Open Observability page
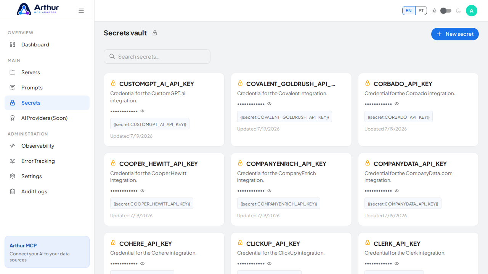This screenshot has height=274, width=488. (x=47, y=146)
